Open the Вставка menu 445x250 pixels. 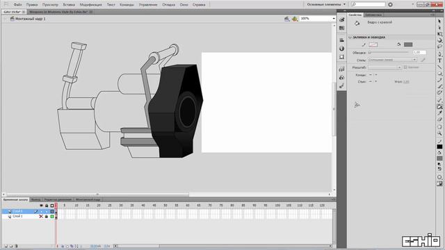point(69,5)
